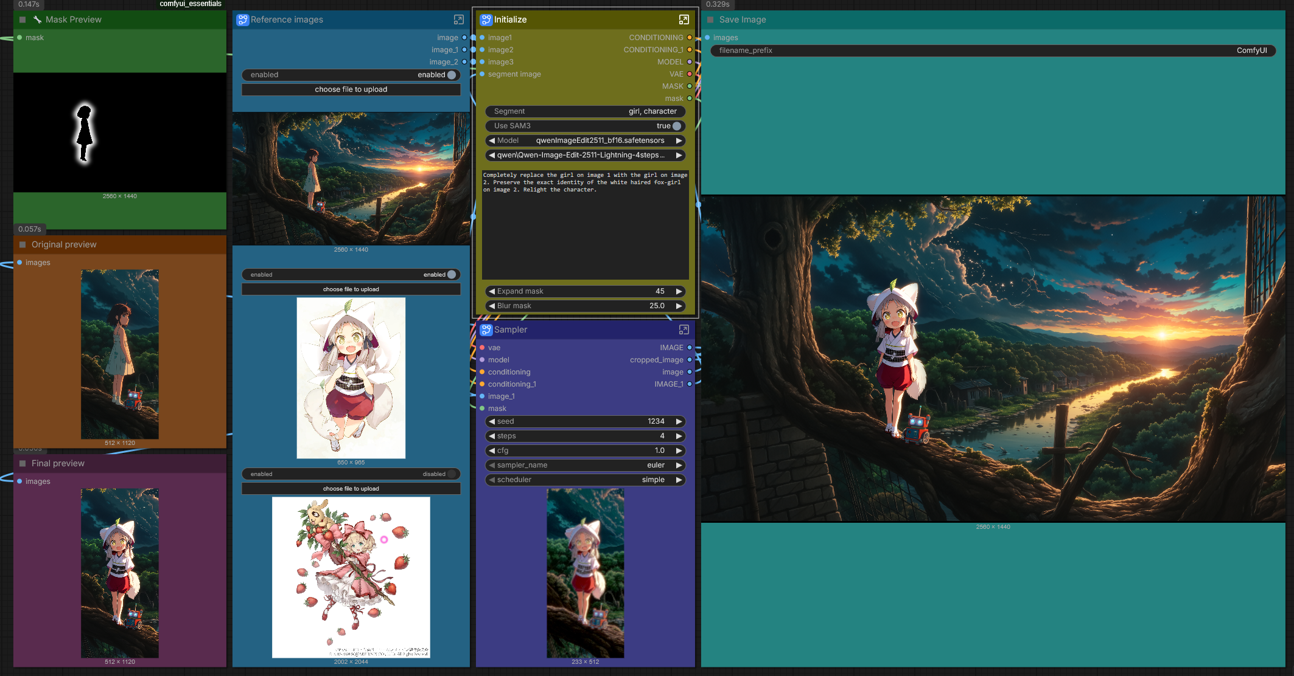Image resolution: width=1294 pixels, height=676 pixels.
Task: Open the Initialize node expand icon
Action: [x=684, y=19]
